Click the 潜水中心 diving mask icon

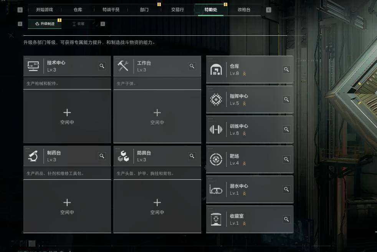tap(216, 189)
